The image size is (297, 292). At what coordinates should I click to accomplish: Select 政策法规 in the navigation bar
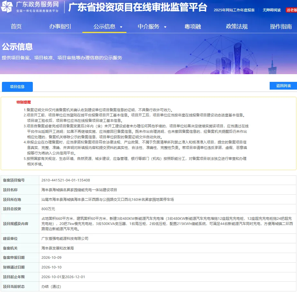point(237,26)
